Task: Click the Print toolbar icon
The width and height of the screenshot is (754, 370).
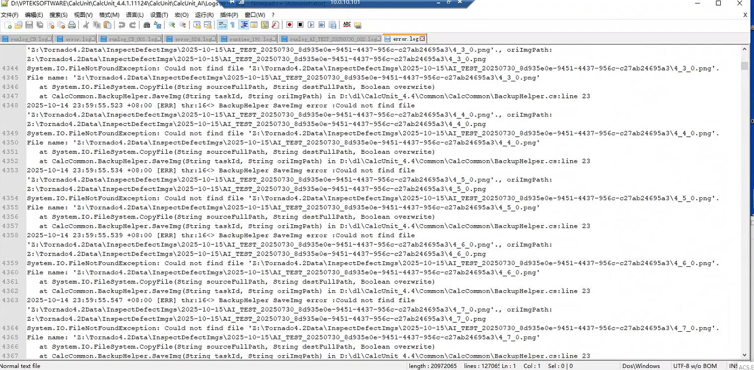Action: pyautogui.click(x=72, y=25)
